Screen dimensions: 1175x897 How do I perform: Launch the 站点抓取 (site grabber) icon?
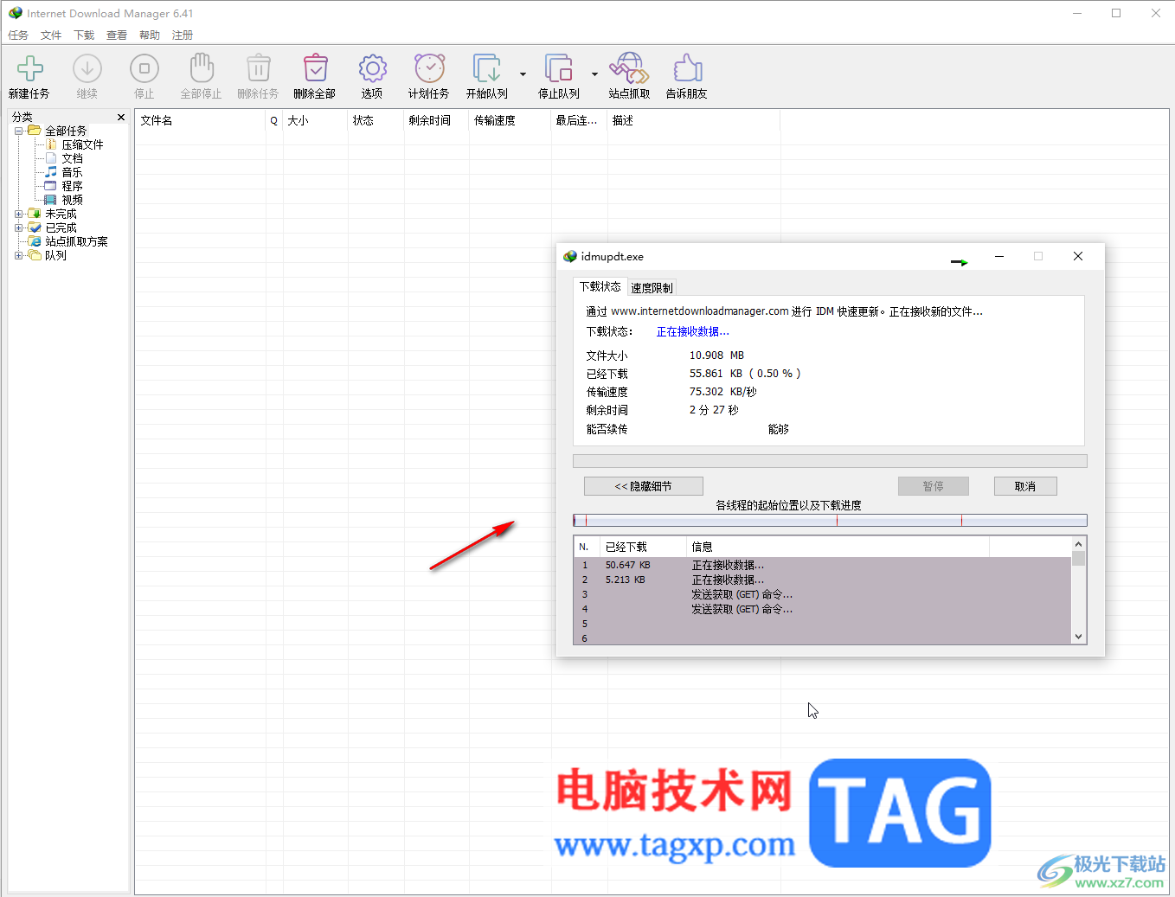pyautogui.click(x=629, y=68)
